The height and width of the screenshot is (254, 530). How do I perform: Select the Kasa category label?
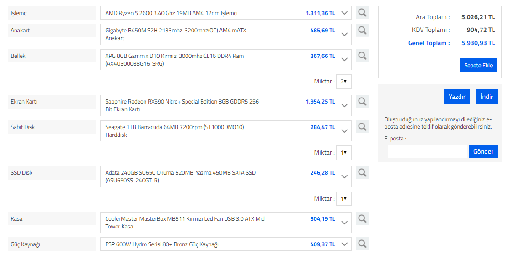52,218
